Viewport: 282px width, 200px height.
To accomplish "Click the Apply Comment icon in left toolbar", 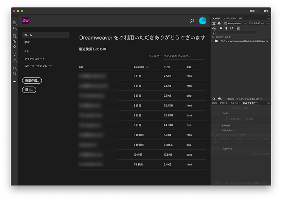I will pos(15,68).
